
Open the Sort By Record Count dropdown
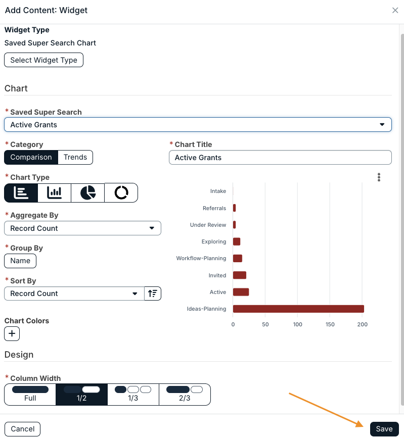coord(74,294)
